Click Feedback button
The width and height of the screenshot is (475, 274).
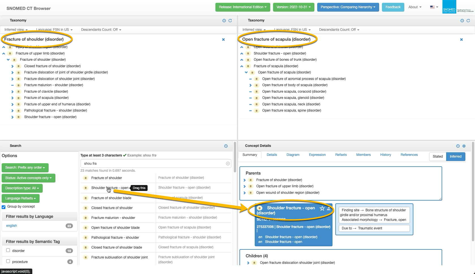(x=393, y=7)
